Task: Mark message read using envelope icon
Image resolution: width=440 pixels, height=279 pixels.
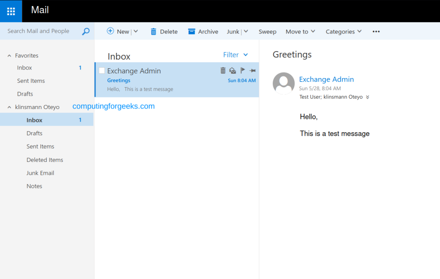Action: coord(232,70)
